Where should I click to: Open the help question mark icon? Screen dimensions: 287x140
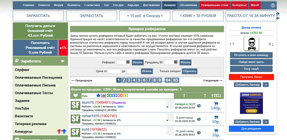273,6
